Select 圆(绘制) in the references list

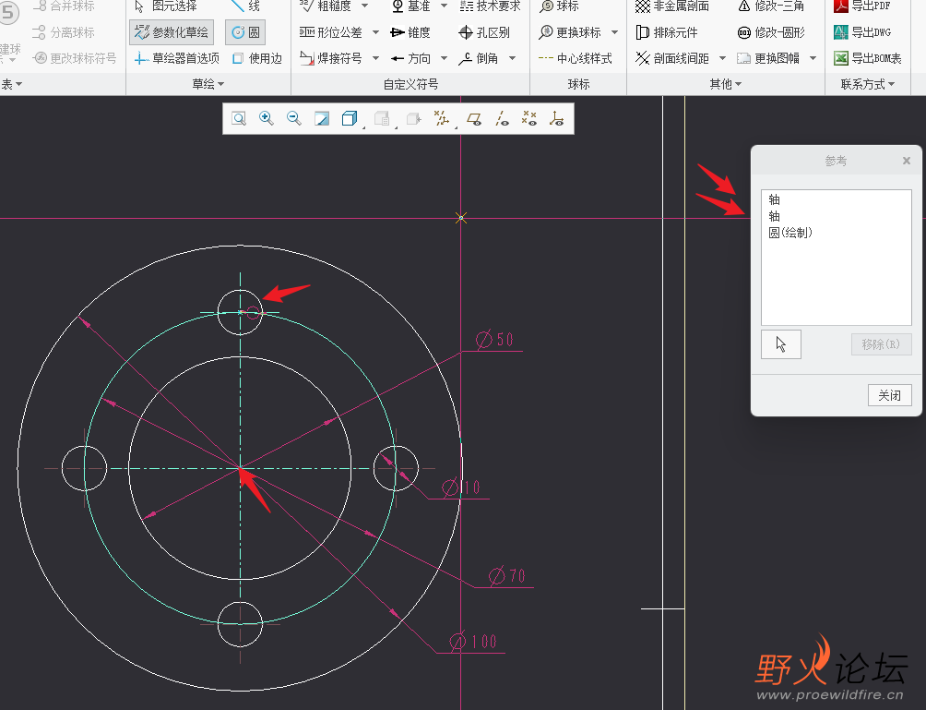click(x=790, y=233)
